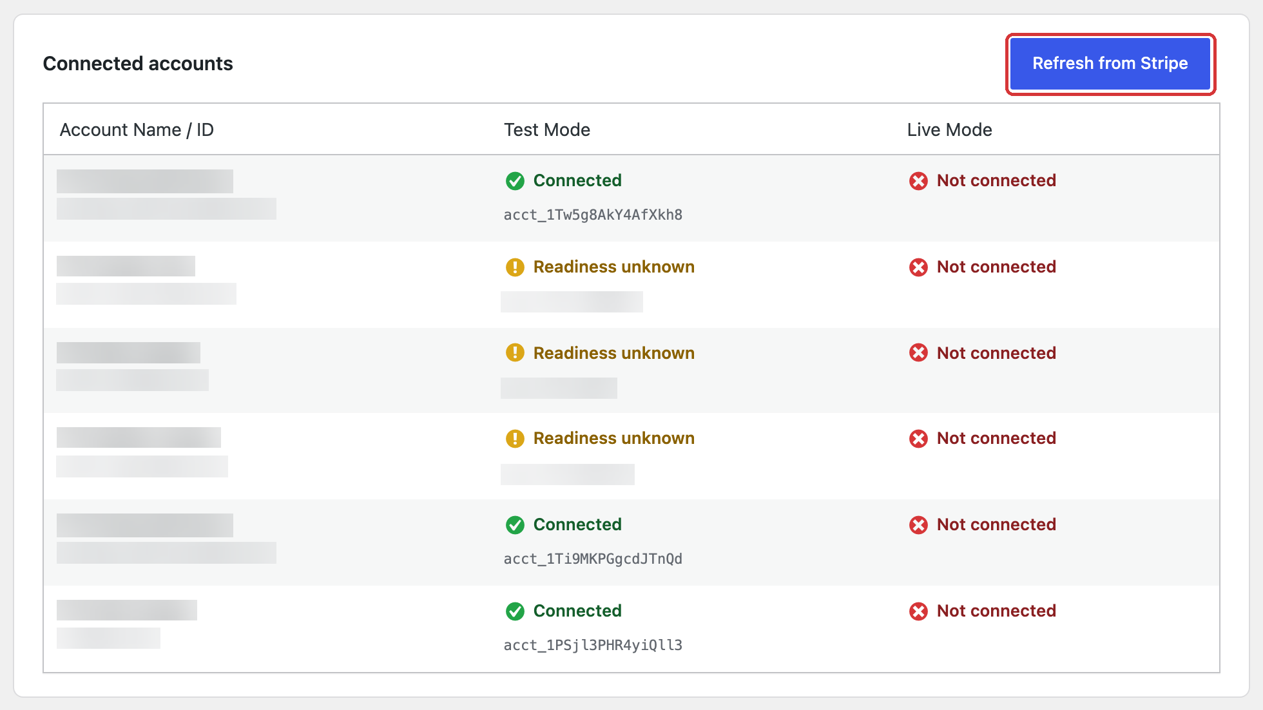Select account ID acct_1PSjl3PHR4yiQll3

click(x=593, y=646)
